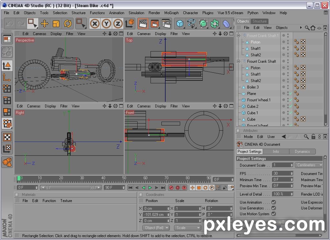Render the active view with the clapperboard icon

[x=143, y=23]
